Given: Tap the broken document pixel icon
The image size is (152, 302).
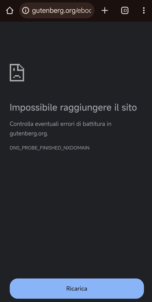Looking at the screenshot, I should [x=17, y=72].
